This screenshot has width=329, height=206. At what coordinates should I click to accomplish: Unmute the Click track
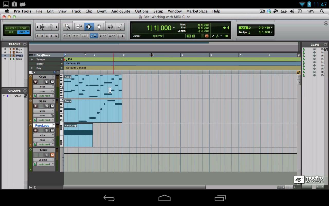pyautogui.click(x=52, y=155)
